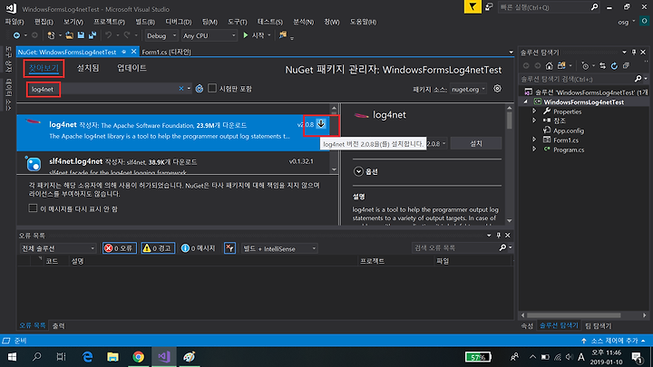Viewport: 653px width, 367px height.
Task: Clear the log4net search with X icon
Action: click(x=181, y=89)
